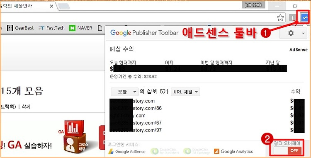Open the toolbar settings gear

click(291, 33)
